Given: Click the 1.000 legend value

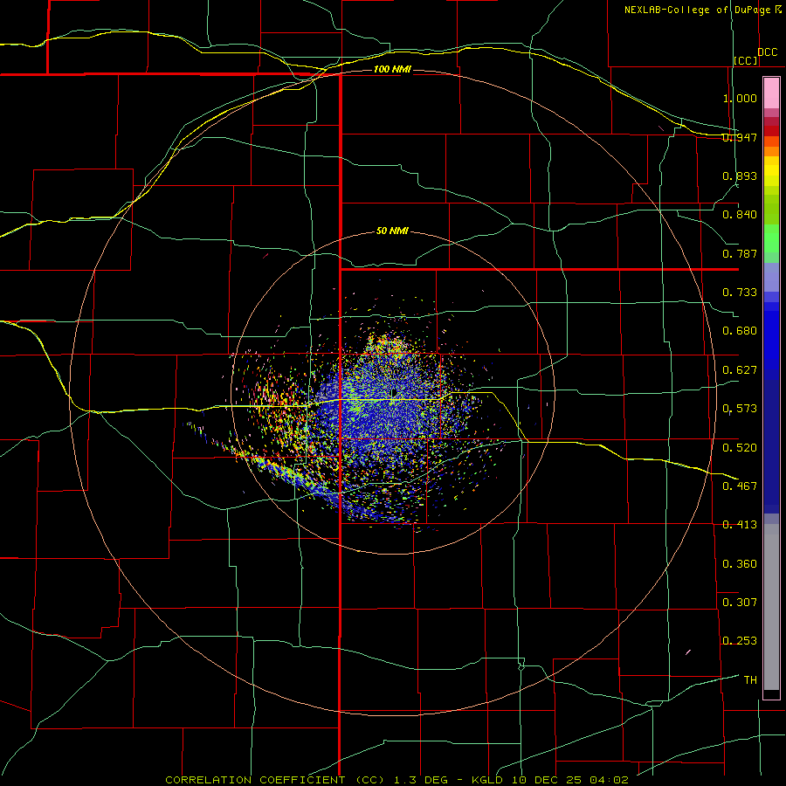Looking at the screenshot, I should pos(740,98).
